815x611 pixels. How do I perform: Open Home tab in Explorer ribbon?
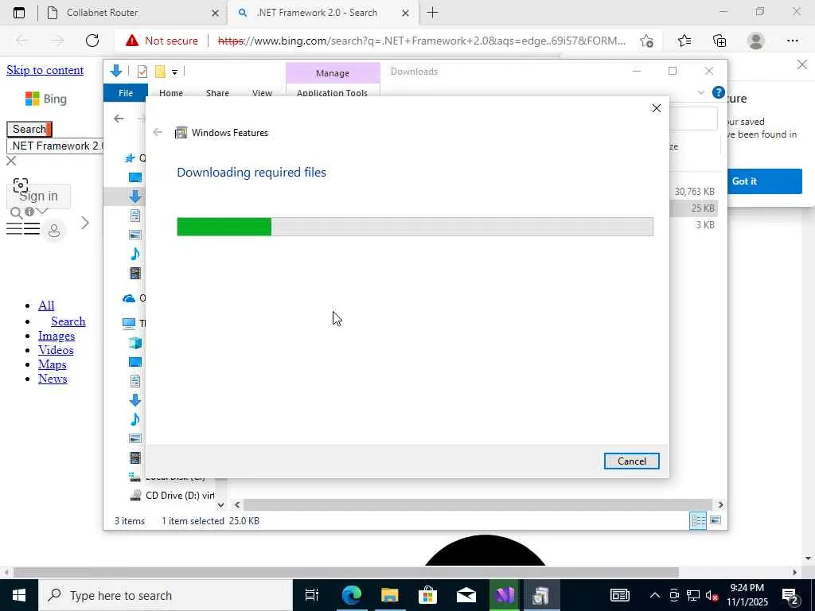(x=171, y=93)
